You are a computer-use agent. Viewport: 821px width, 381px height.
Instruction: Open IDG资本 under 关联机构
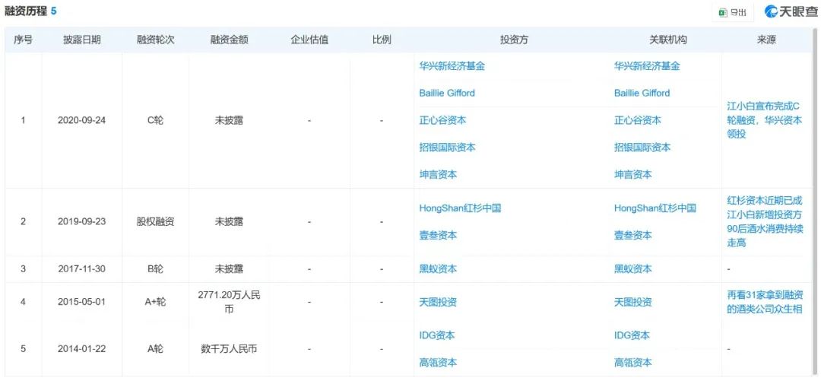click(x=632, y=335)
